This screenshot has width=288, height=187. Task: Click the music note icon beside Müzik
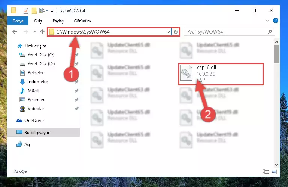[x=22, y=91]
